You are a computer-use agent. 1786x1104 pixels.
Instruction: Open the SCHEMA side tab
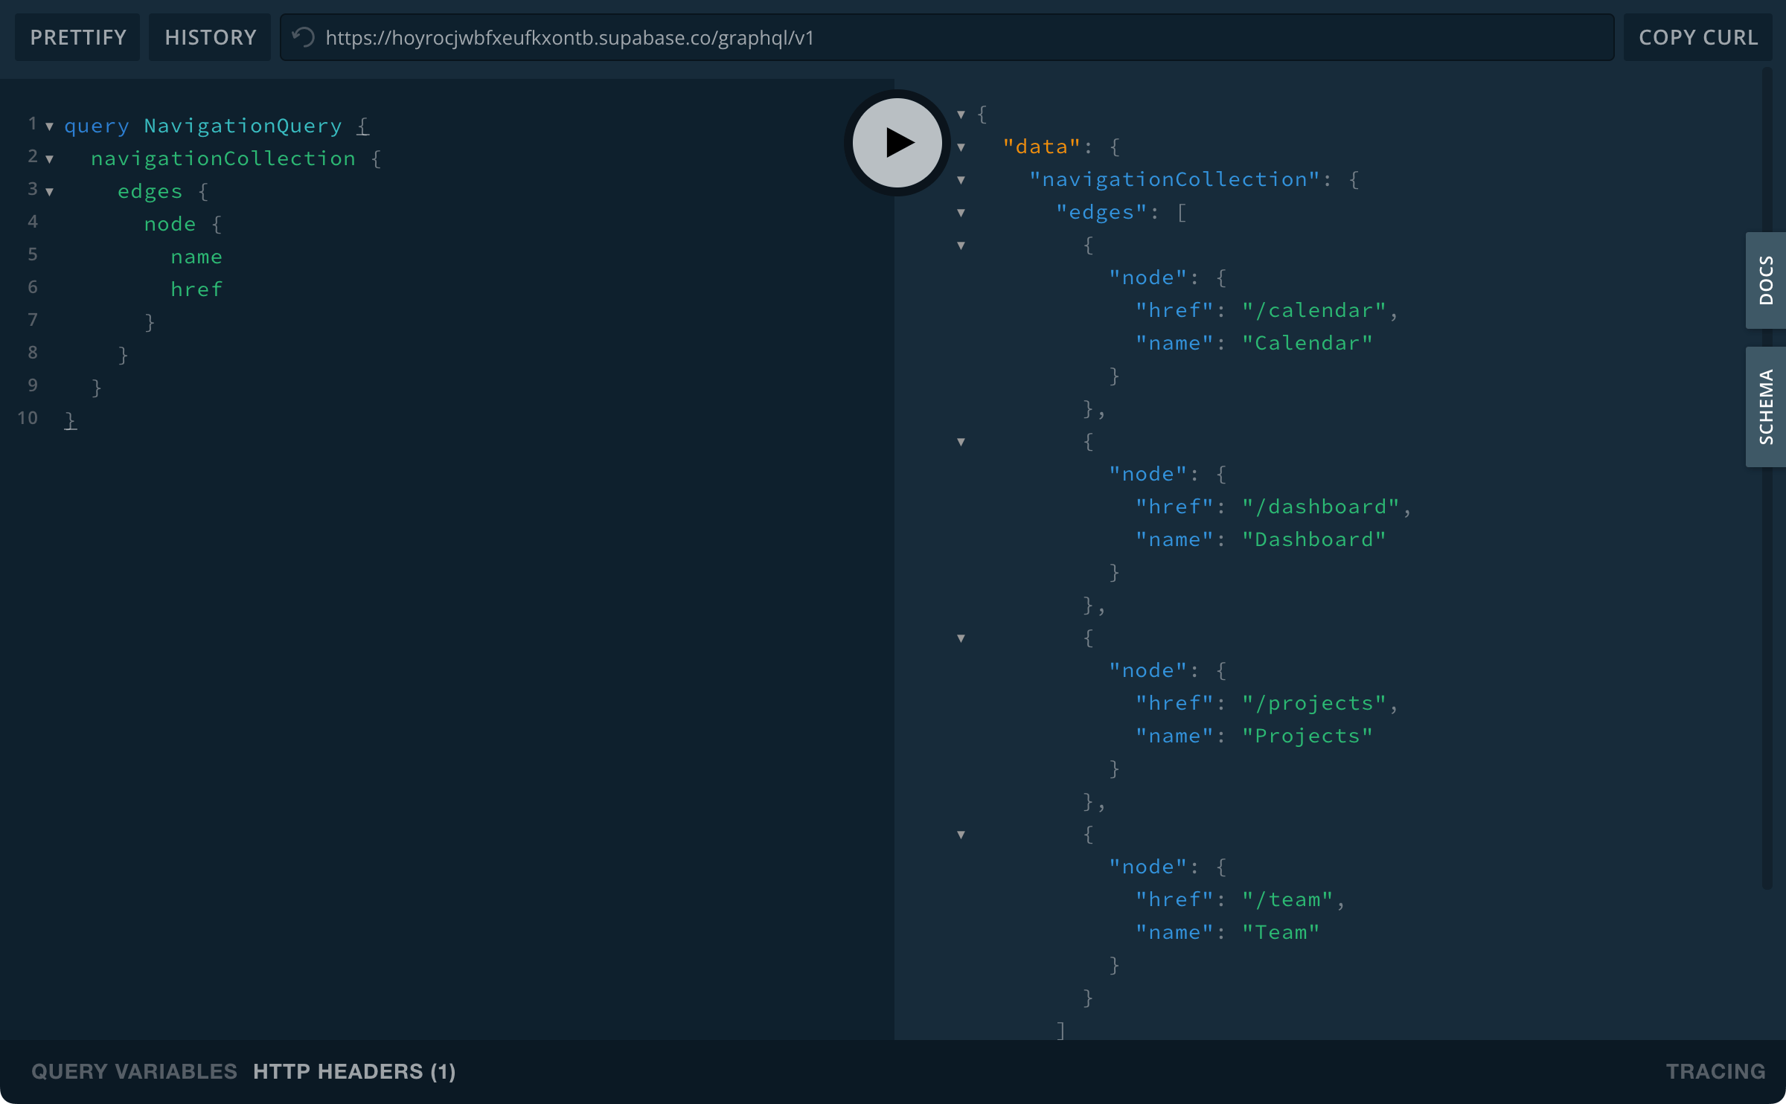click(x=1766, y=406)
